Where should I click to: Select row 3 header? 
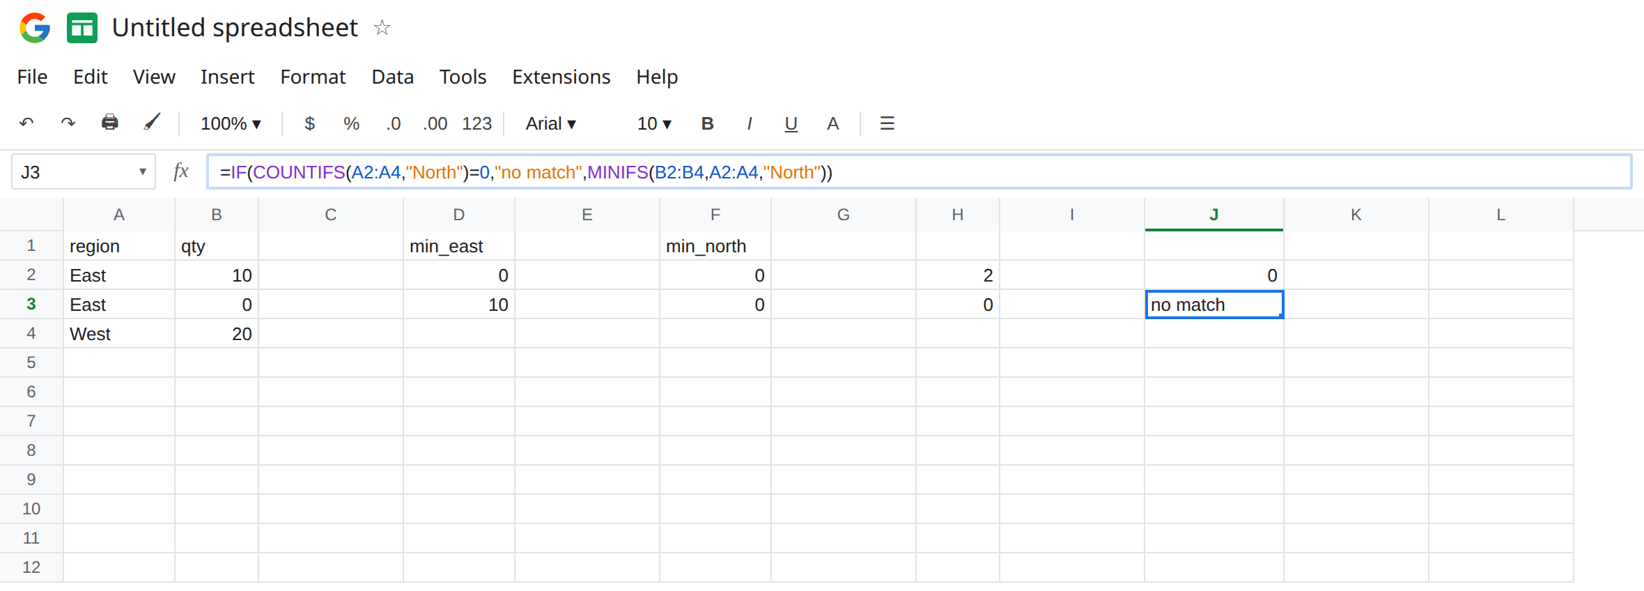31,304
